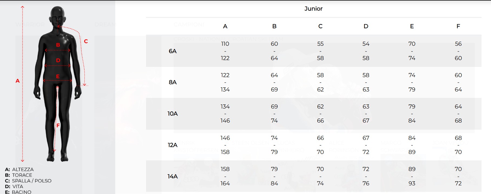Select the 12A size row label
Viewport: 491px width, 194px height.
(173, 145)
